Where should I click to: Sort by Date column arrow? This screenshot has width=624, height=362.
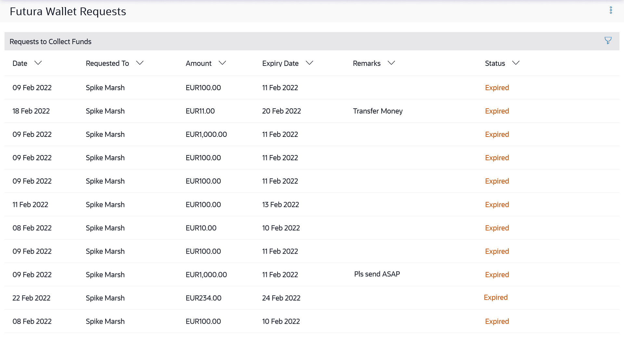(38, 63)
